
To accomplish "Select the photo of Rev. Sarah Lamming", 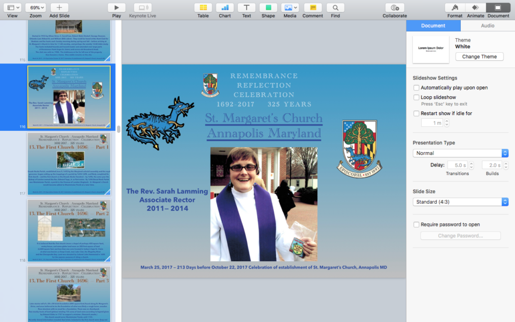I will click(x=264, y=204).
